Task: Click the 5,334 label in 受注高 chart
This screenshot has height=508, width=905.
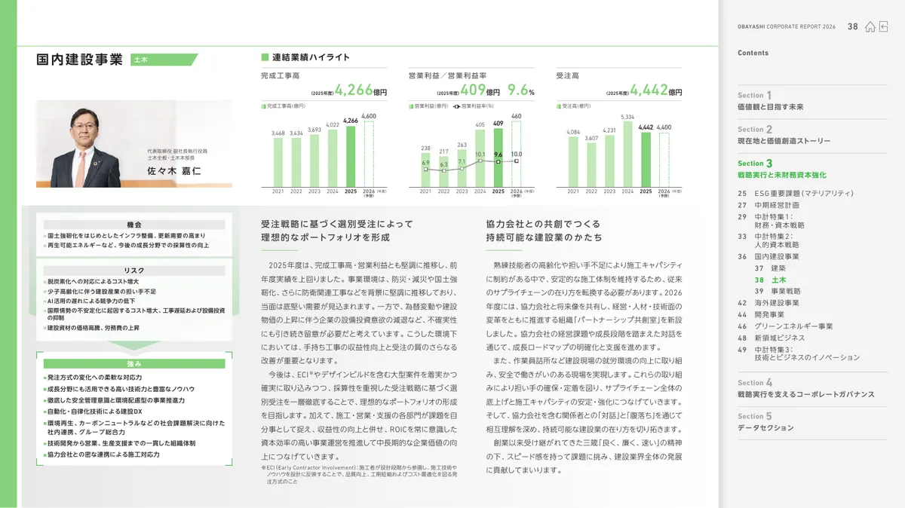Action: pyautogui.click(x=627, y=117)
